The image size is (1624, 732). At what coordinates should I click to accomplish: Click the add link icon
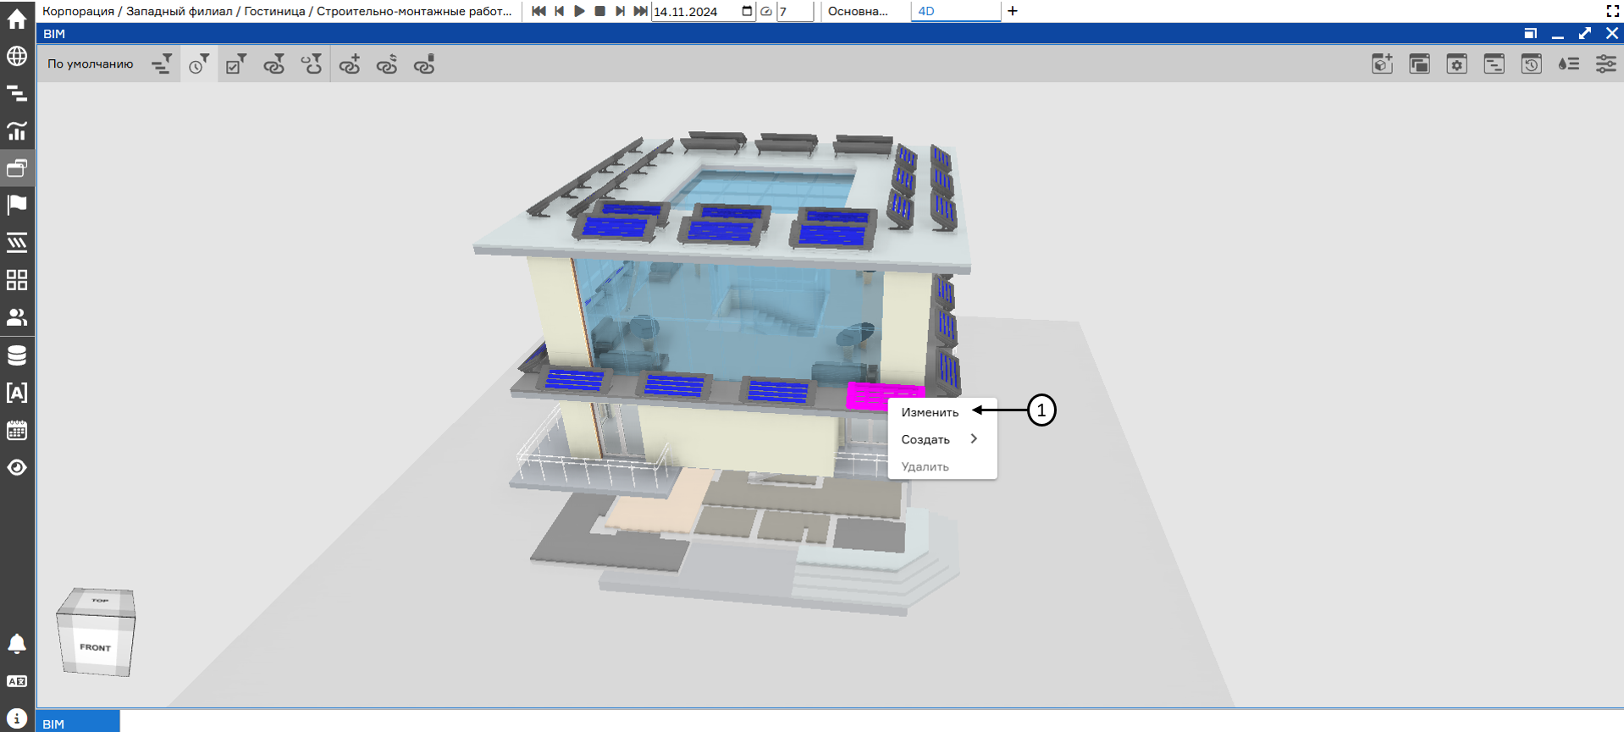350,64
